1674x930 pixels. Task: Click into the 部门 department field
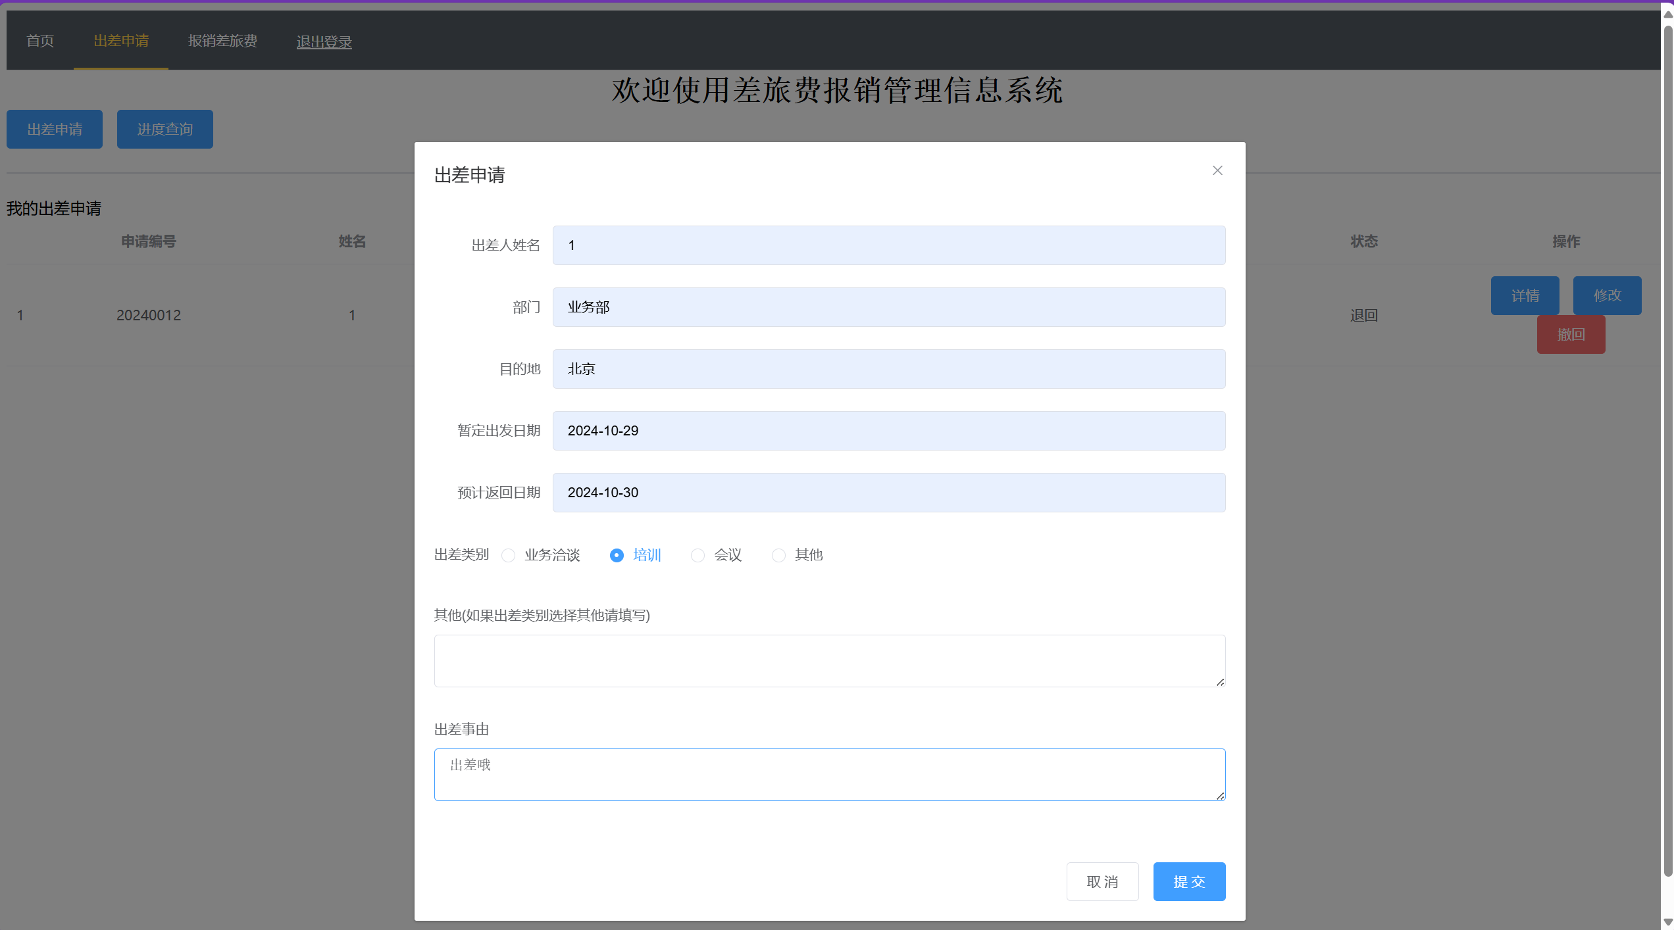pyautogui.click(x=888, y=307)
